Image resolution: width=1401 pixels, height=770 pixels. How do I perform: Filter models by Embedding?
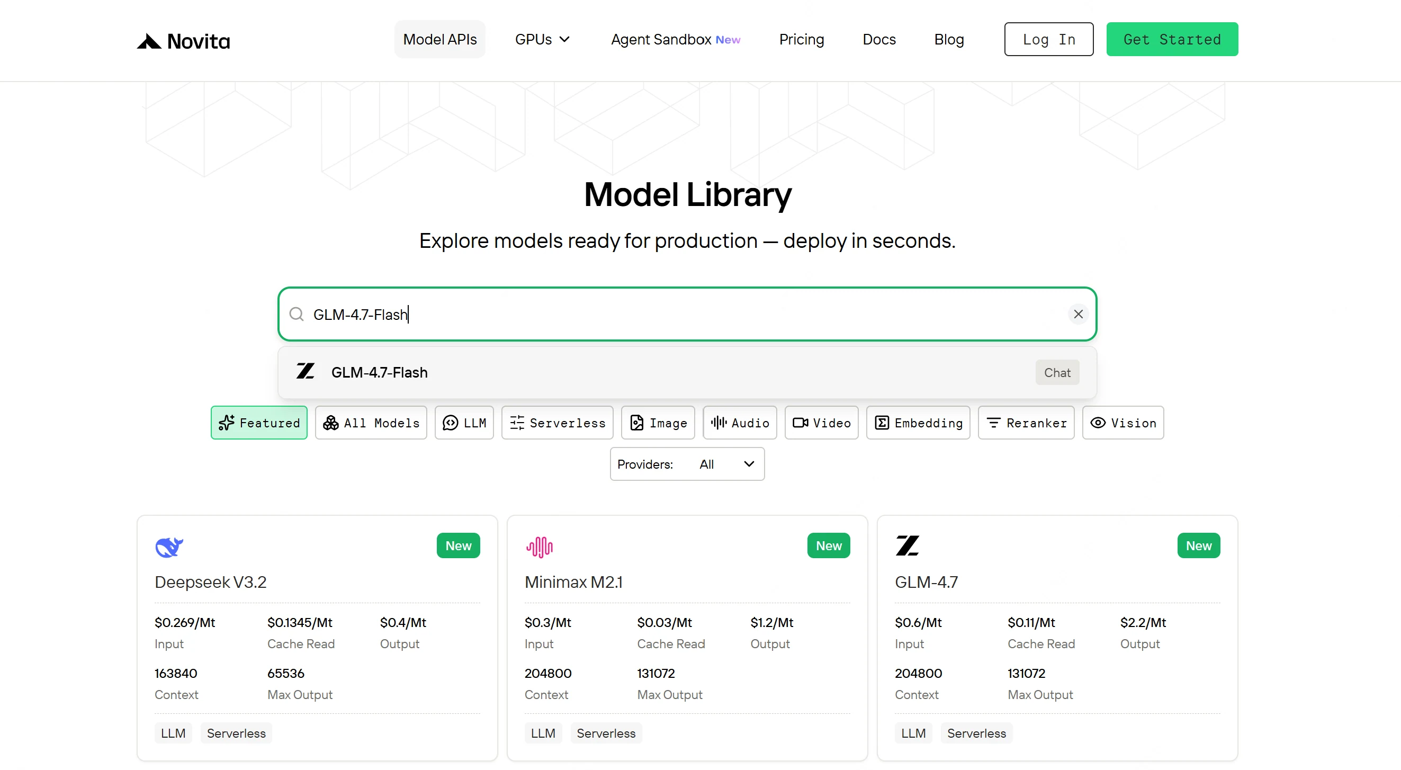coord(918,423)
